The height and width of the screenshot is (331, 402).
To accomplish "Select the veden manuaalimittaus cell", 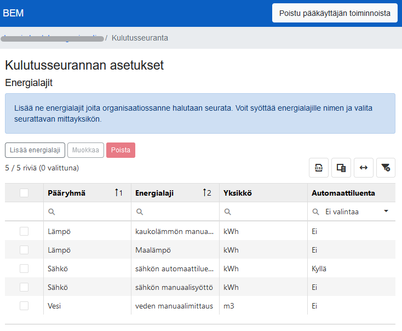I will [x=175, y=306].
